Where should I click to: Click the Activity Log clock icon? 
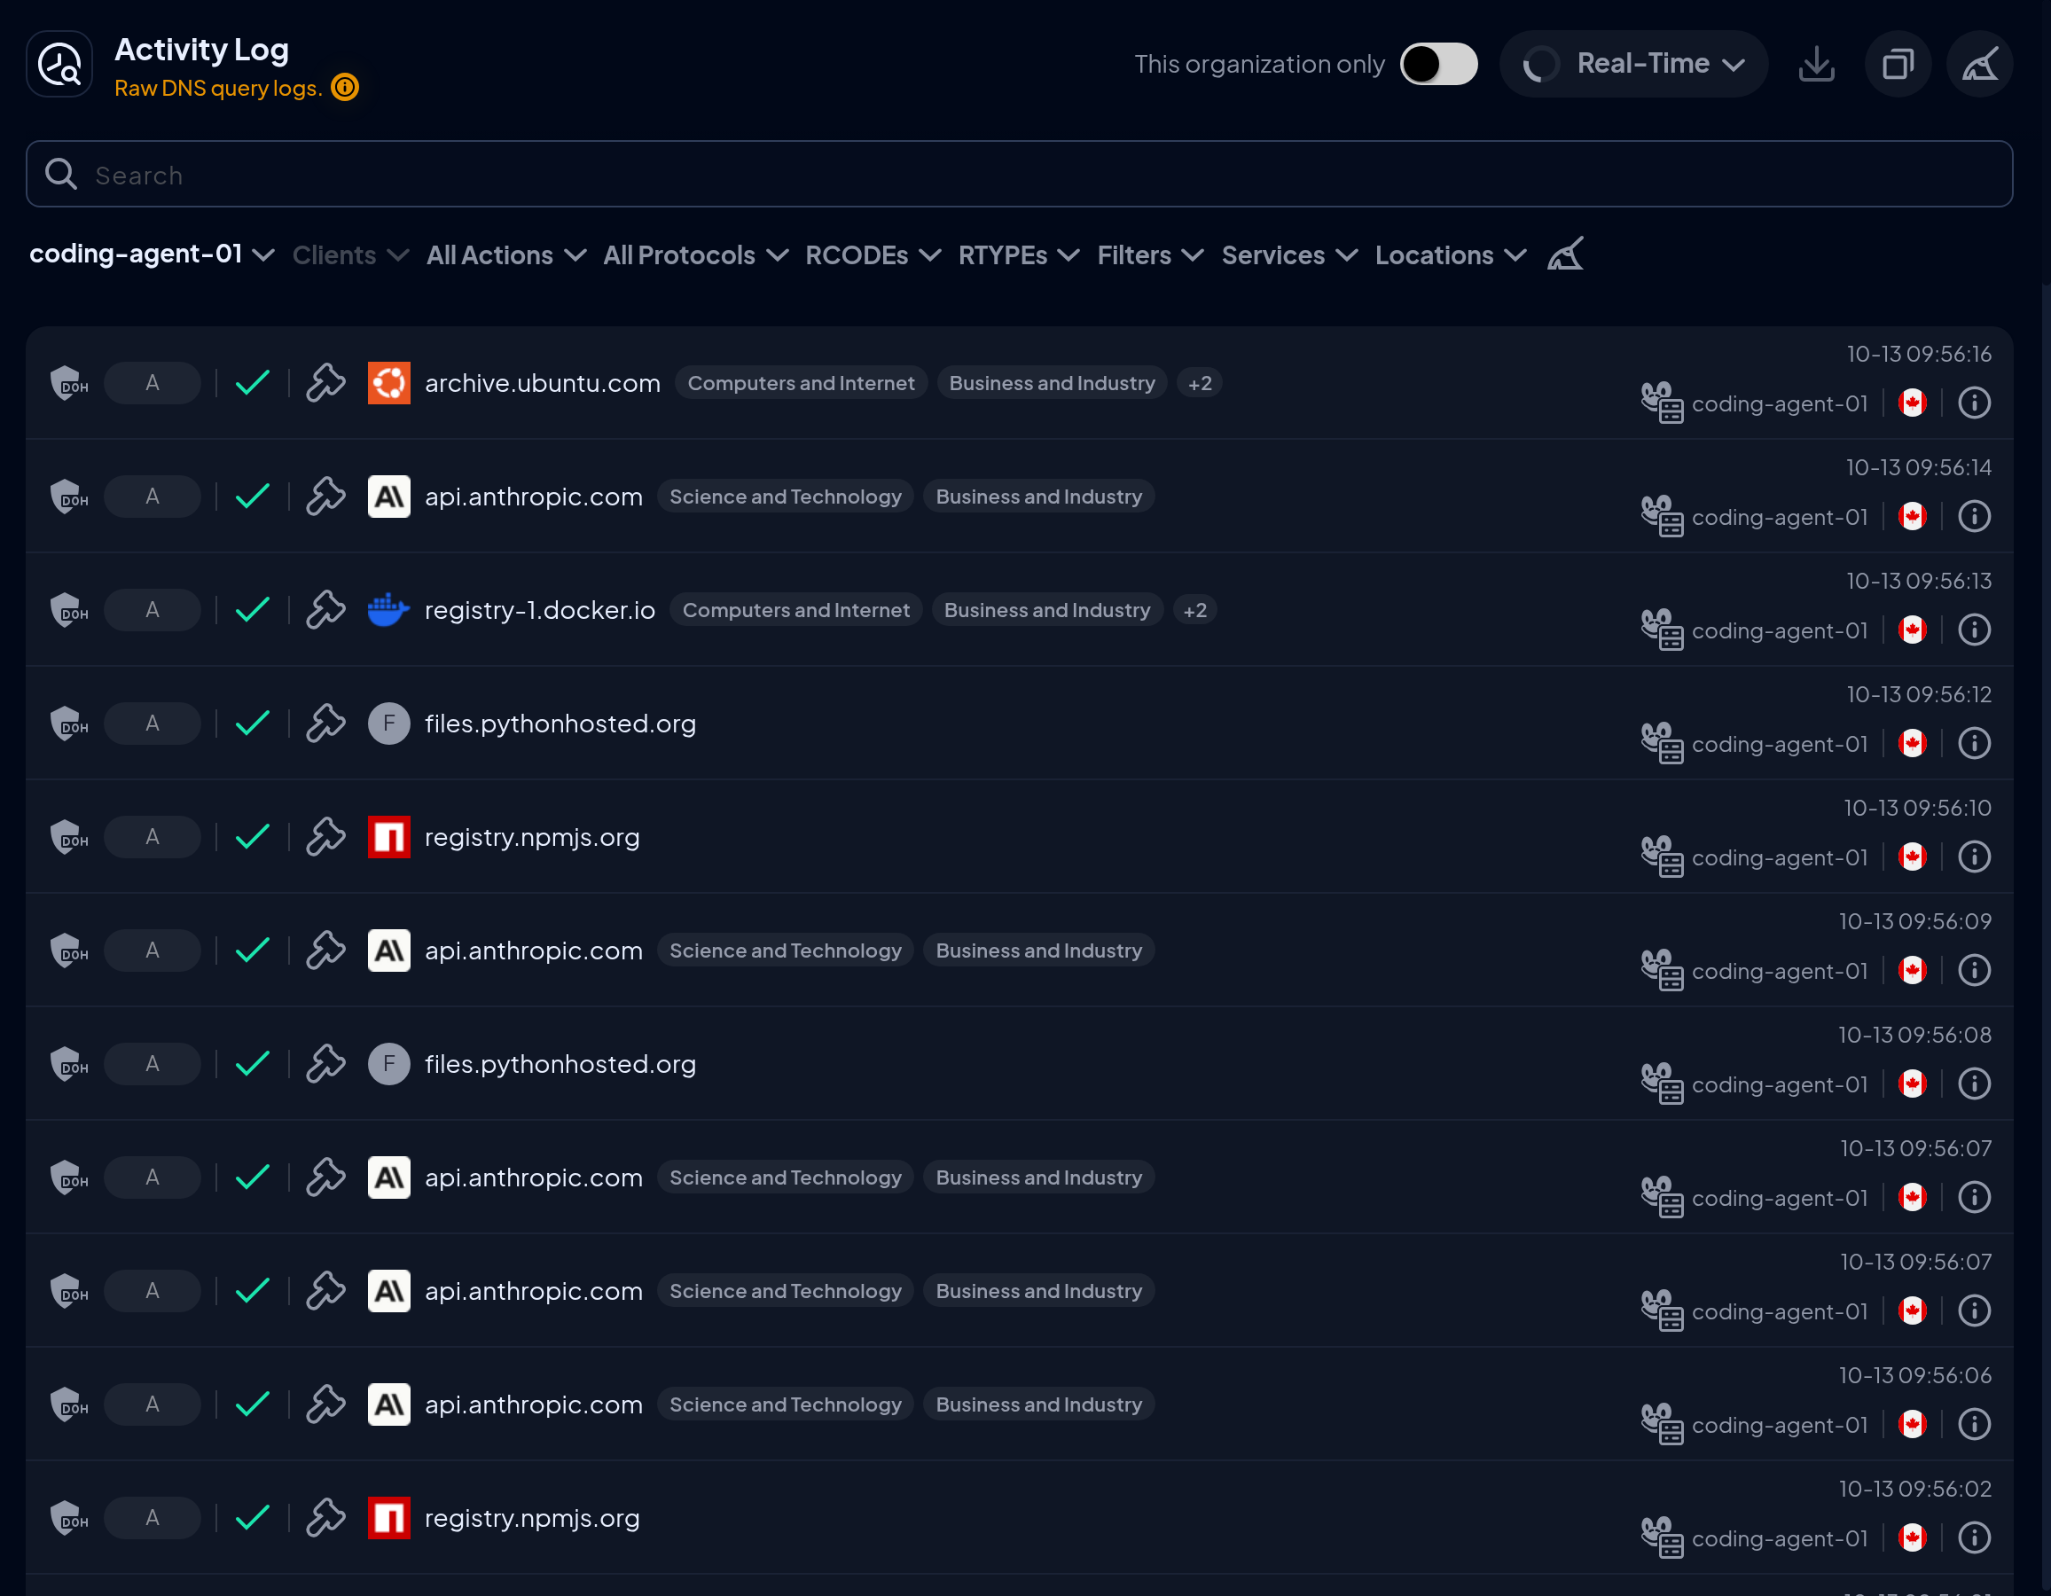pos(59,64)
